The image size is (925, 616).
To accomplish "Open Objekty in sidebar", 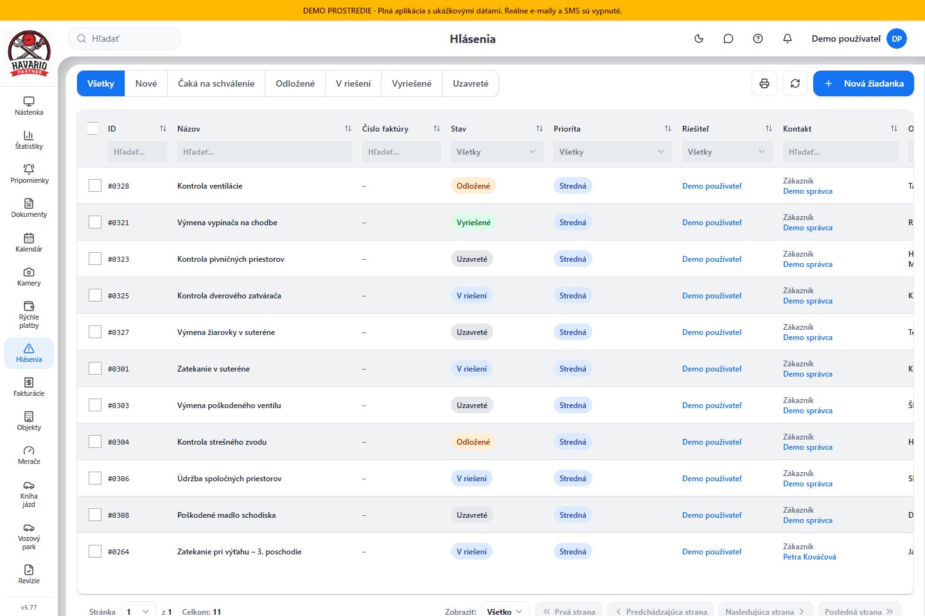I will [29, 422].
